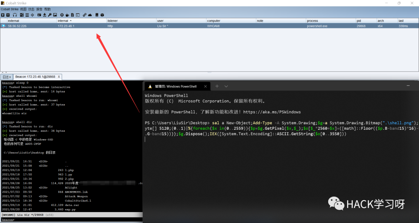Switch to pivot graph view icon
The height and width of the screenshot is (223, 419).
22,15
